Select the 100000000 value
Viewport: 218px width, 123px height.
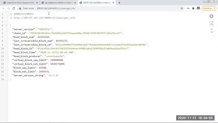point(57,60)
